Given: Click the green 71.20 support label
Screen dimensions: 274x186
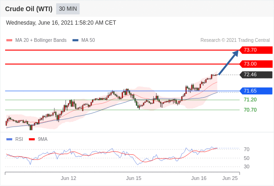Looking at the screenshot, I should tap(250, 100).
